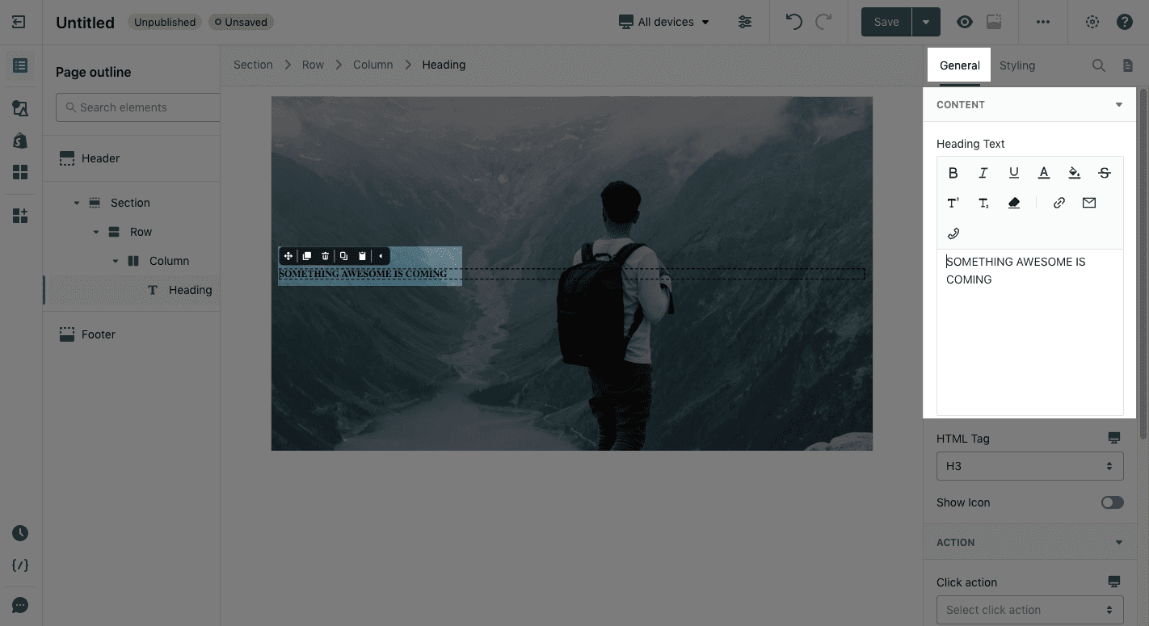
Task: Choose text color tool
Action: [1044, 172]
